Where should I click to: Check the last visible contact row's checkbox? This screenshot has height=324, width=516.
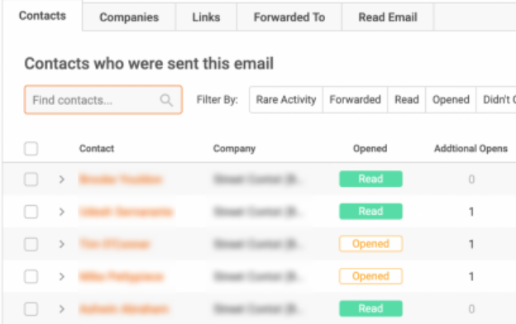[x=31, y=309]
